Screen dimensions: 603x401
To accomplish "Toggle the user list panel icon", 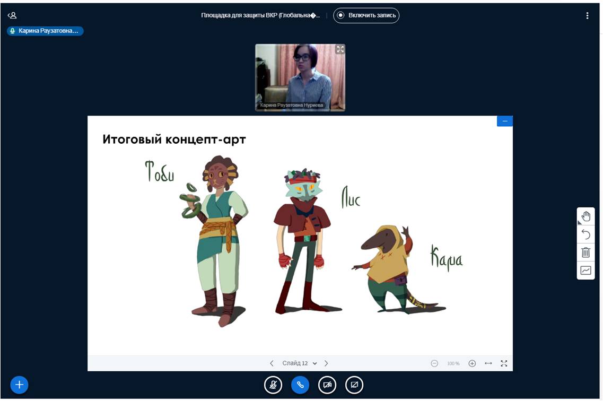I will [x=12, y=15].
